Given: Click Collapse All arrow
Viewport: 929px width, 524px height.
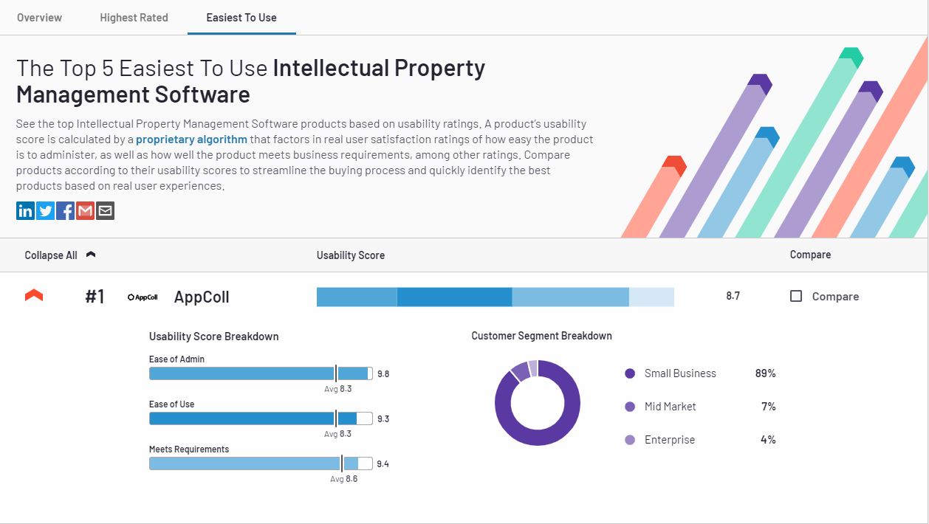Looking at the screenshot, I should tap(91, 255).
